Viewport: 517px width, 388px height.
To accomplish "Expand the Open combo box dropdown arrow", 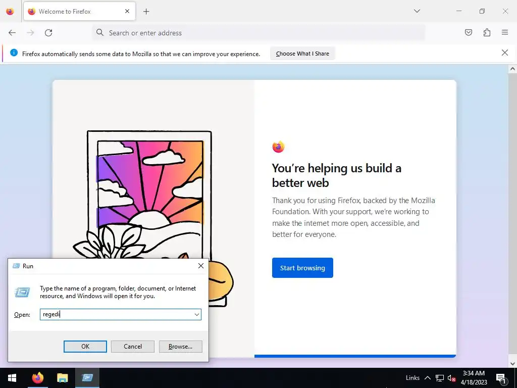I will [x=197, y=314].
